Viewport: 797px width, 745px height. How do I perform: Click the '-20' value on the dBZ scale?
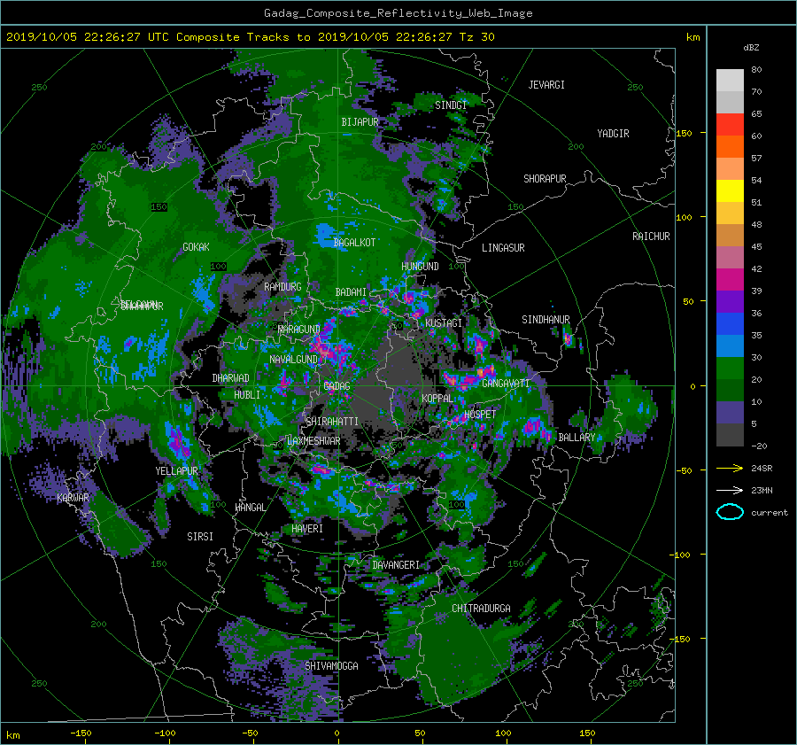click(759, 446)
